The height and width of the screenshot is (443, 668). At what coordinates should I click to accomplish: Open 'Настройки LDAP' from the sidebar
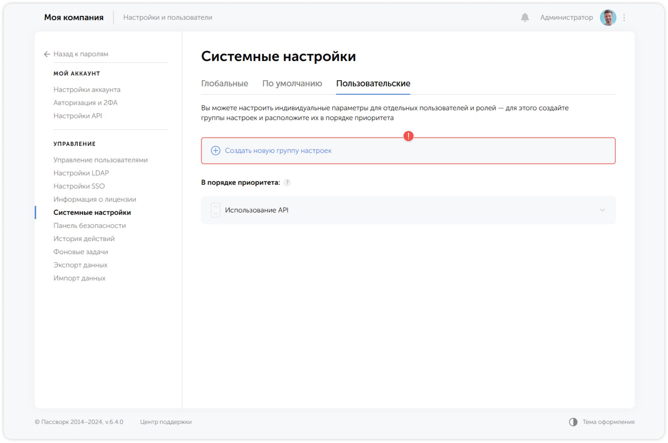coord(81,173)
